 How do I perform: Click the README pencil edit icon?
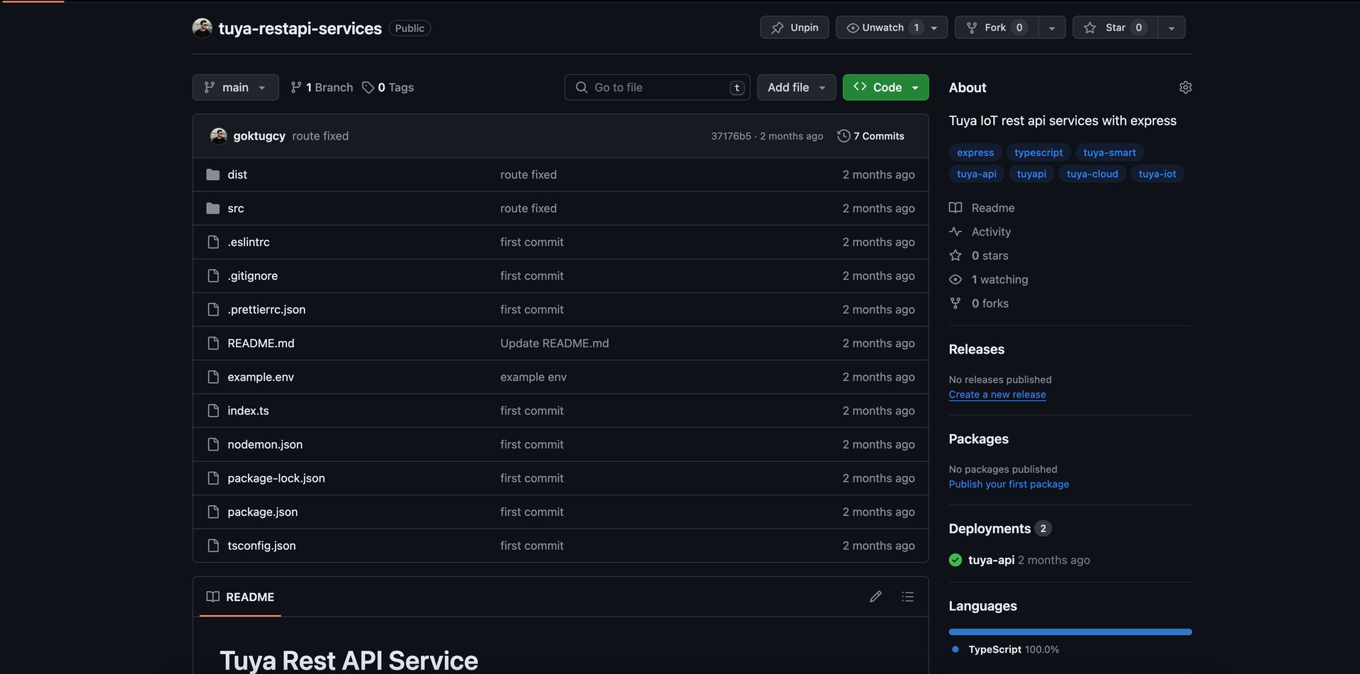[x=875, y=597]
